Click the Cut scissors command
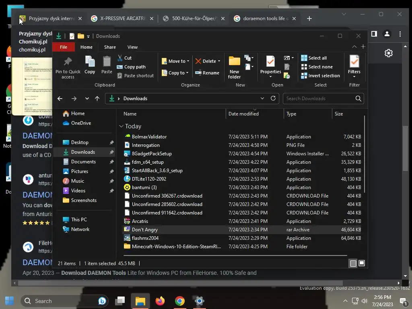Viewport: 412px width, 309px height. coord(125,58)
